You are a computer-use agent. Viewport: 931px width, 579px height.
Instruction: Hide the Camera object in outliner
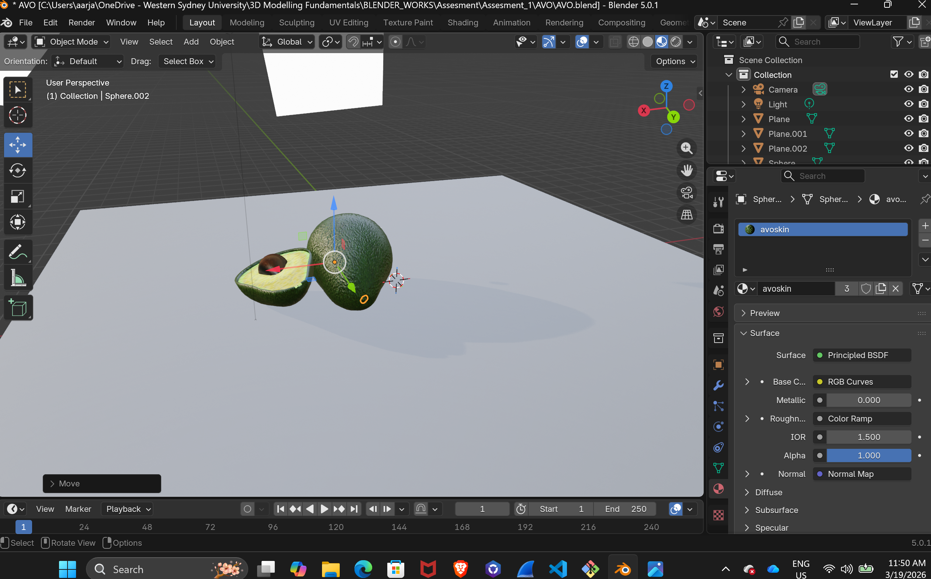point(908,89)
